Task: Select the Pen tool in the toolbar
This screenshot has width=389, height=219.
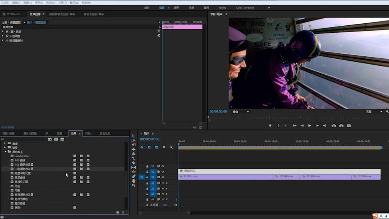Action: (133, 176)
